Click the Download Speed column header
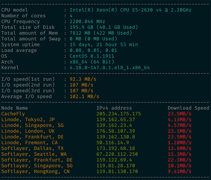Screen dimensions: 211x180 point(188,108)
